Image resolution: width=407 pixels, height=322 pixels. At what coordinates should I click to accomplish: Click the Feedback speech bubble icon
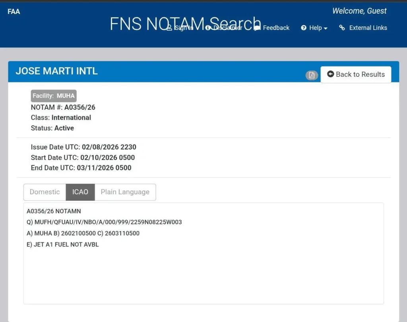pyautogui.click(x=257, y=28)
